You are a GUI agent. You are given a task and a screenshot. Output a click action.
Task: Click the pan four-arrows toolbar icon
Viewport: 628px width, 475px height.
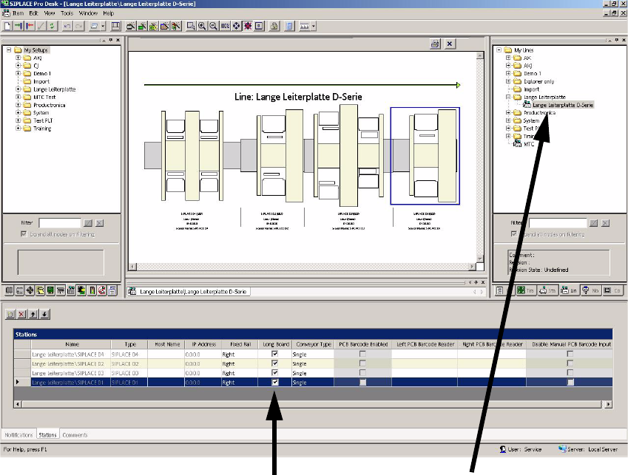[x=236, y=27]
